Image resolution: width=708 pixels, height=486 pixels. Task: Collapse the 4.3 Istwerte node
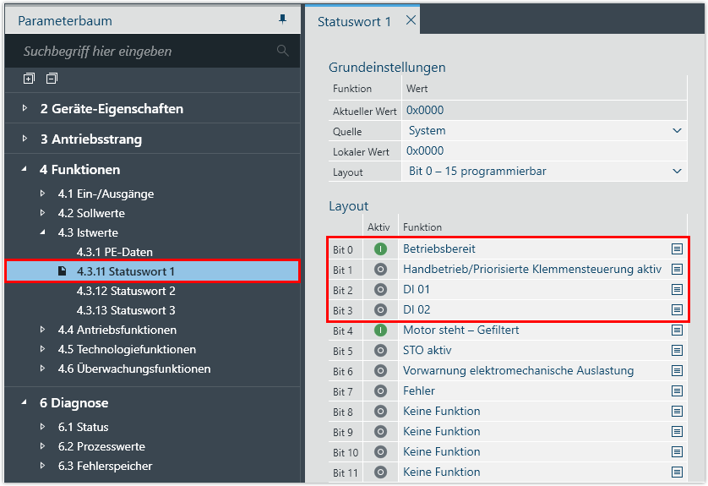[x=43, y=232]
